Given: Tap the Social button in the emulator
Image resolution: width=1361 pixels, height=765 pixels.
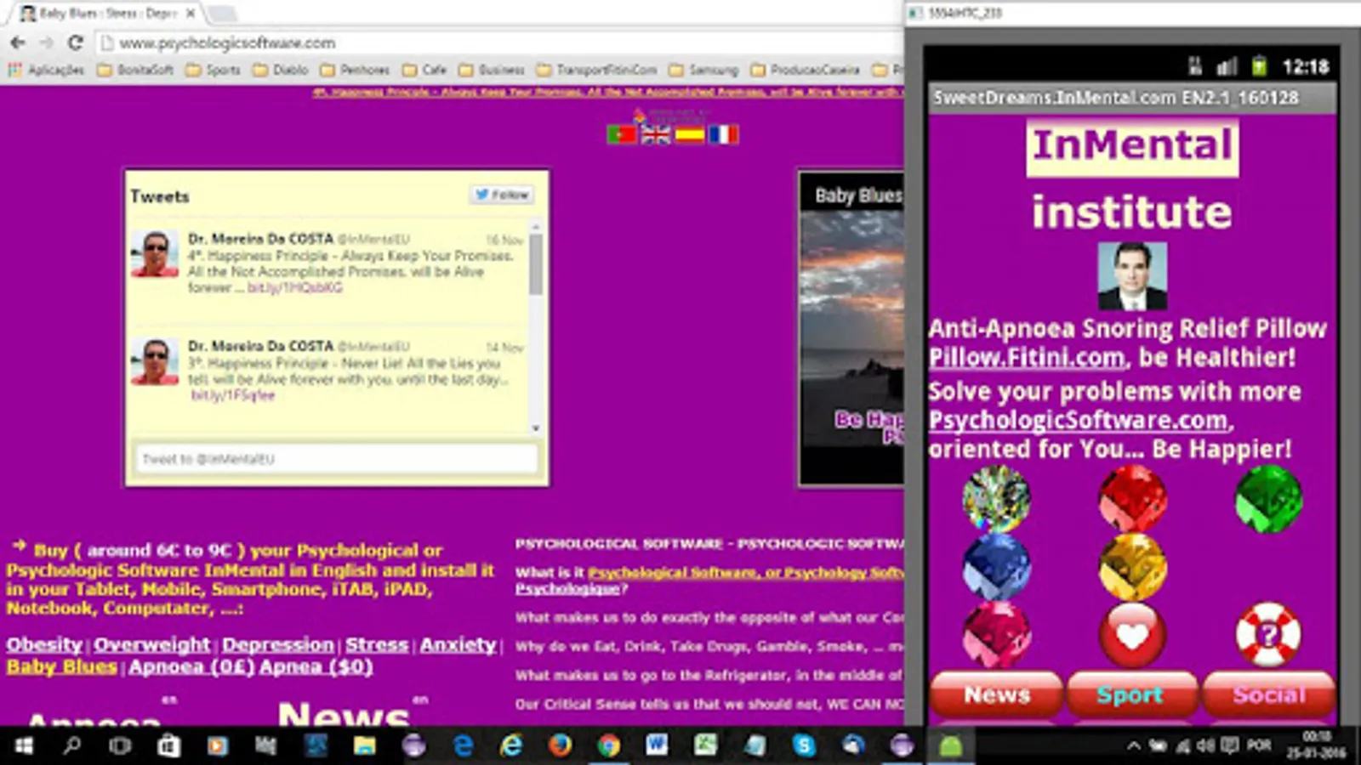Looking at the screenshot, I should point(1268,694).
